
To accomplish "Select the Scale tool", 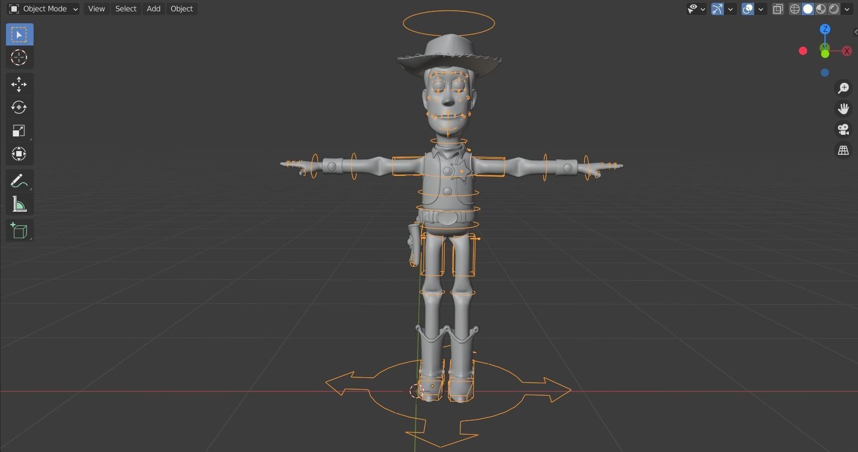I will click(19, 130).
